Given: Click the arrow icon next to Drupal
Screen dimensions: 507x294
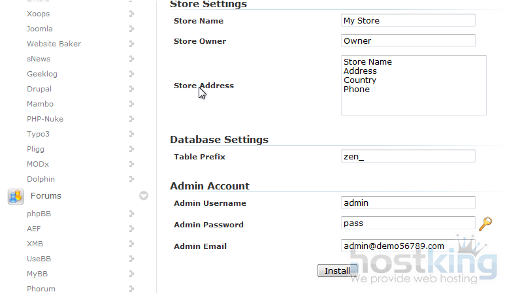Looking at the screenshot, I should click(x=132, y=89).
